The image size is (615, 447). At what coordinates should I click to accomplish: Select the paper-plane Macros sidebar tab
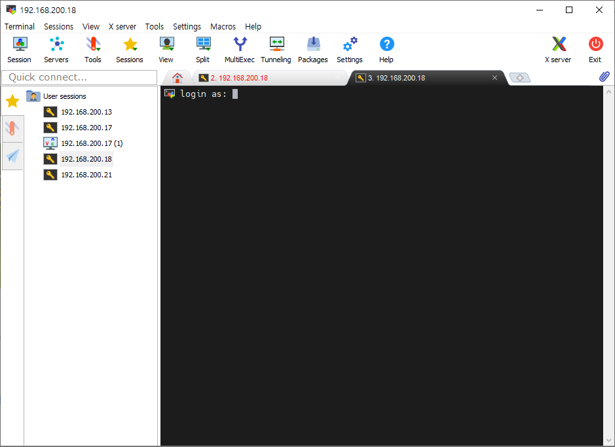12,156
